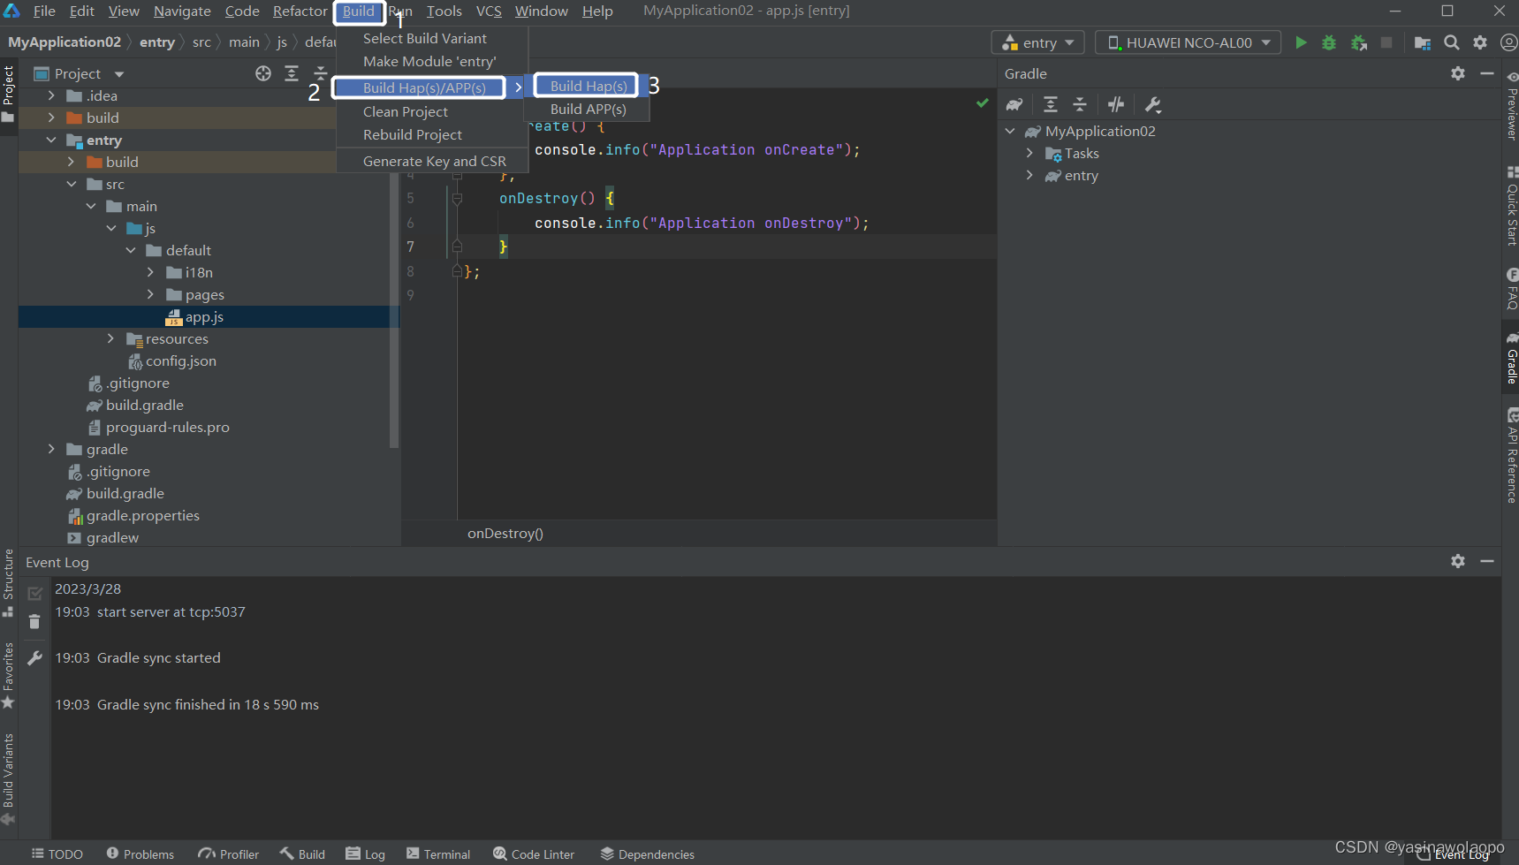Viewport: 1519px width, 865px height.
Task: Open the Tools menu
Action: (444, 11)
